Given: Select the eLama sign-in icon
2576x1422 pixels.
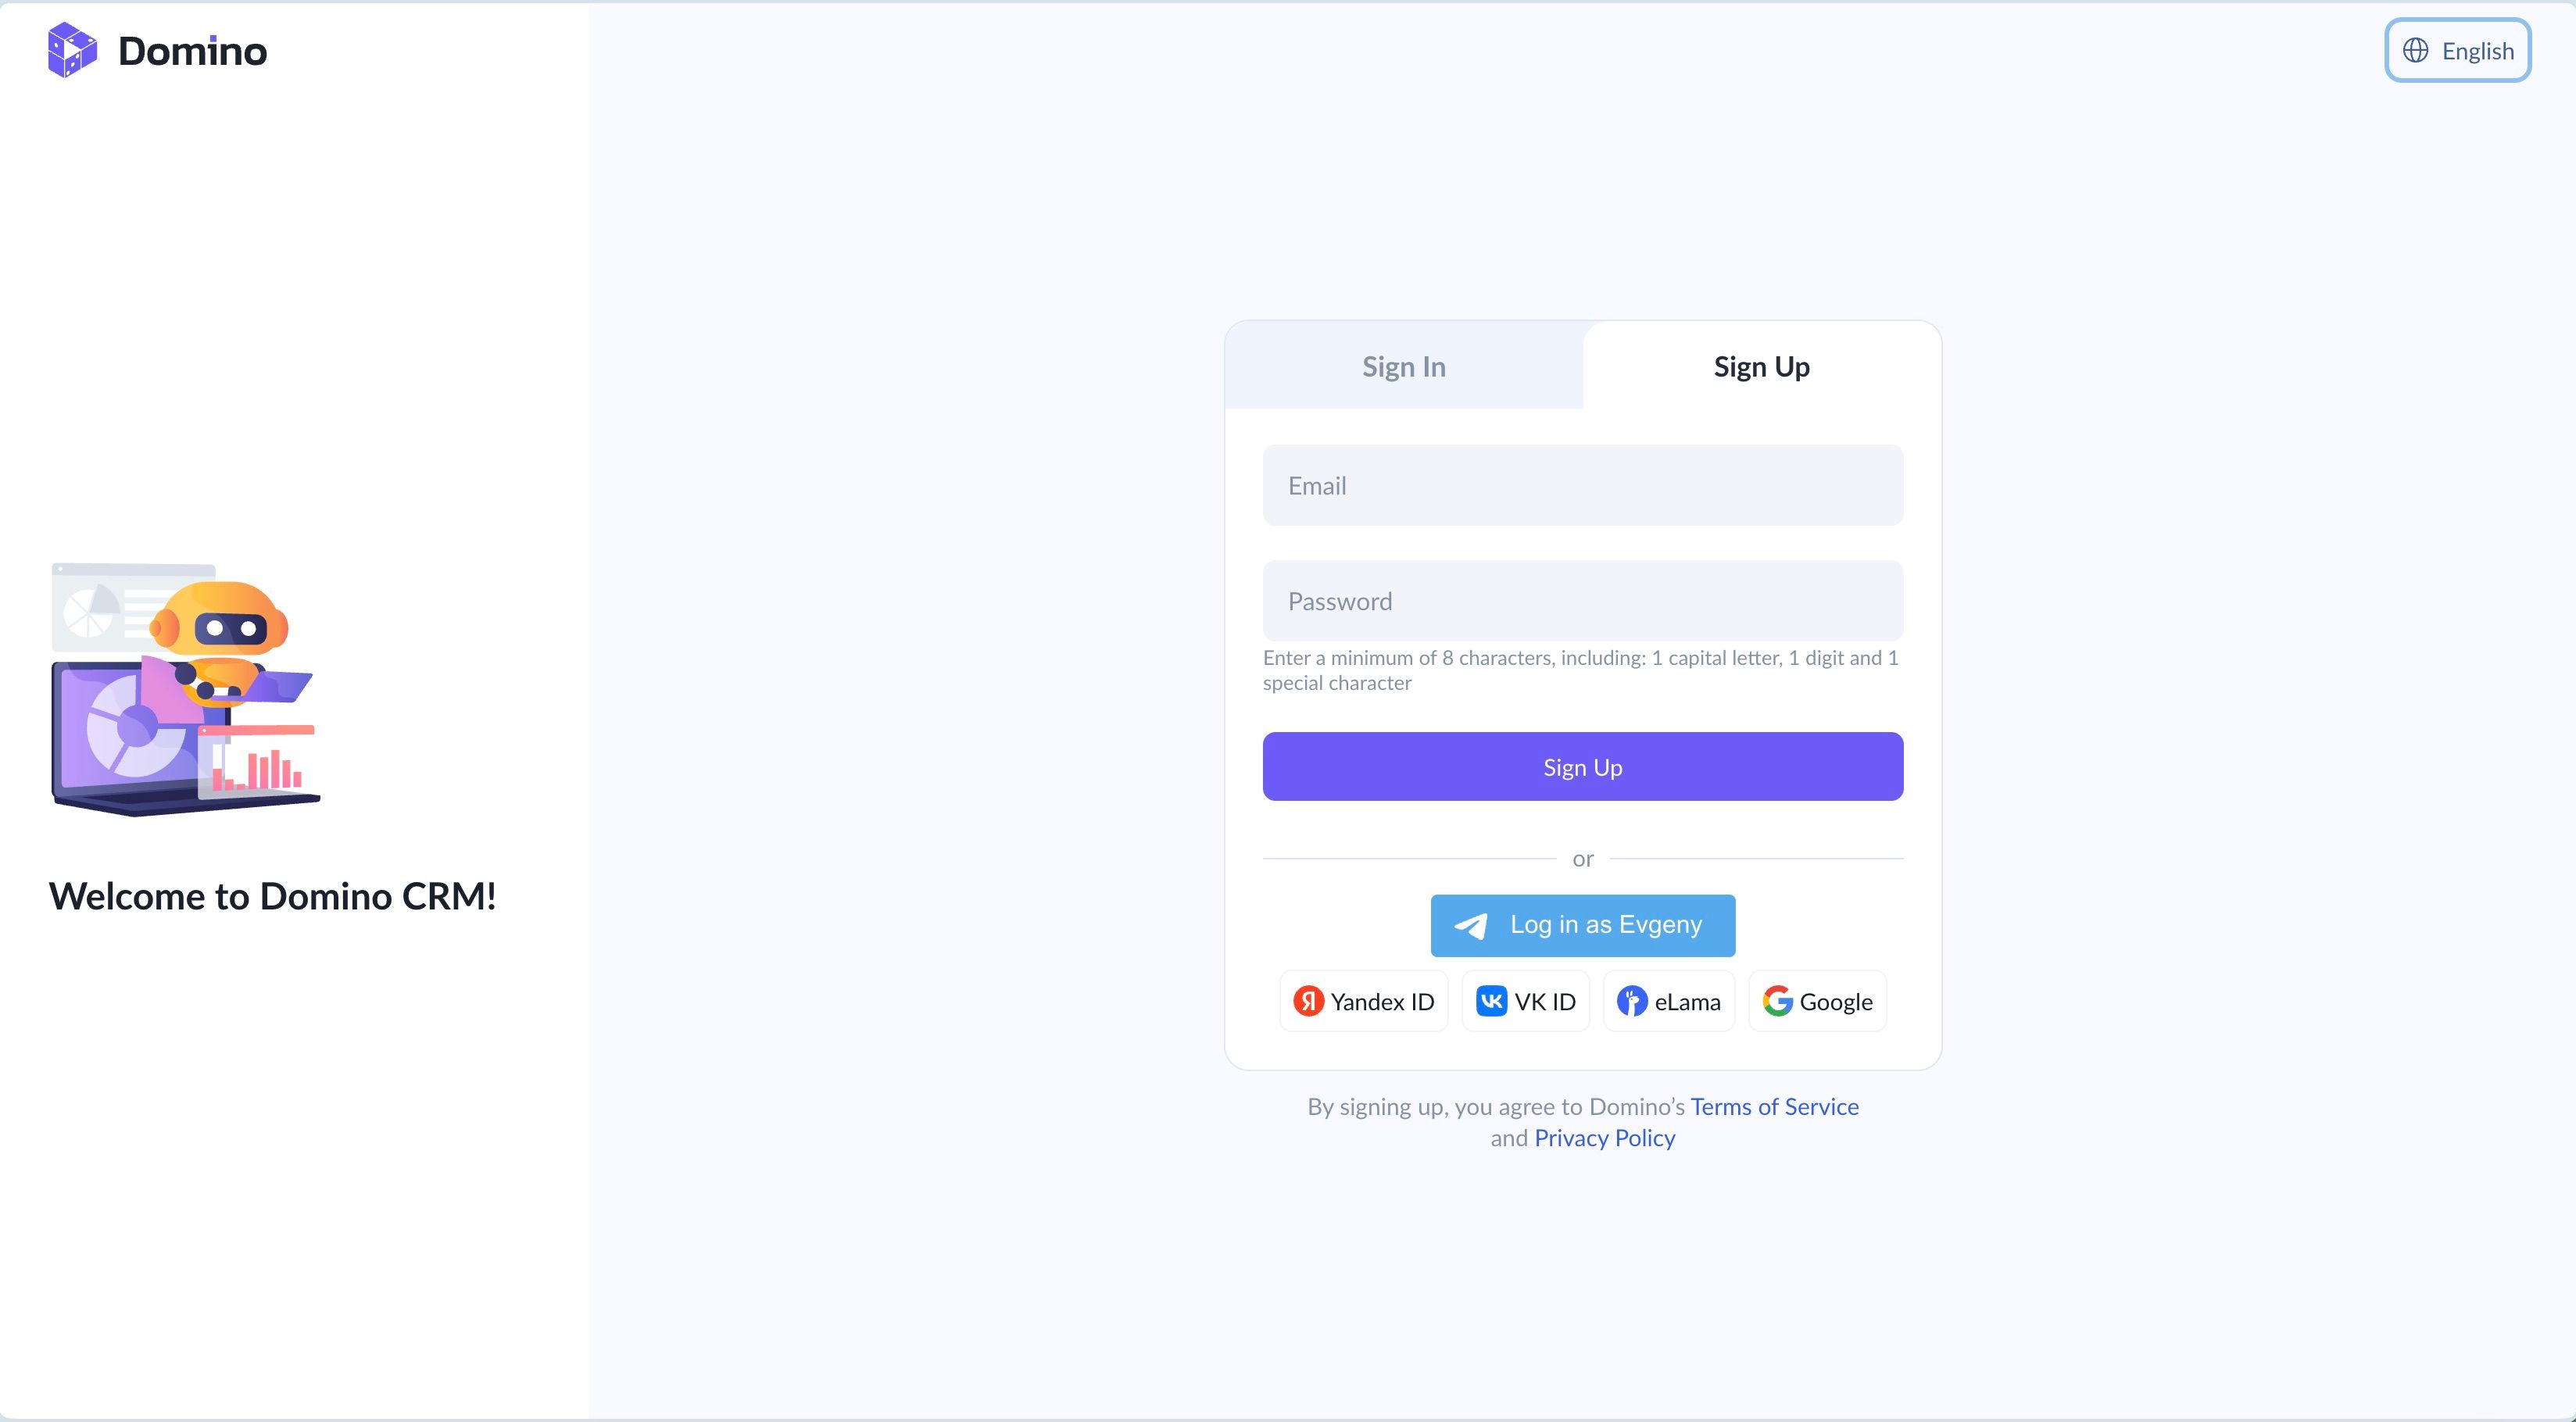Looking at the screenshot, I should click(x=1632, y=1001).
